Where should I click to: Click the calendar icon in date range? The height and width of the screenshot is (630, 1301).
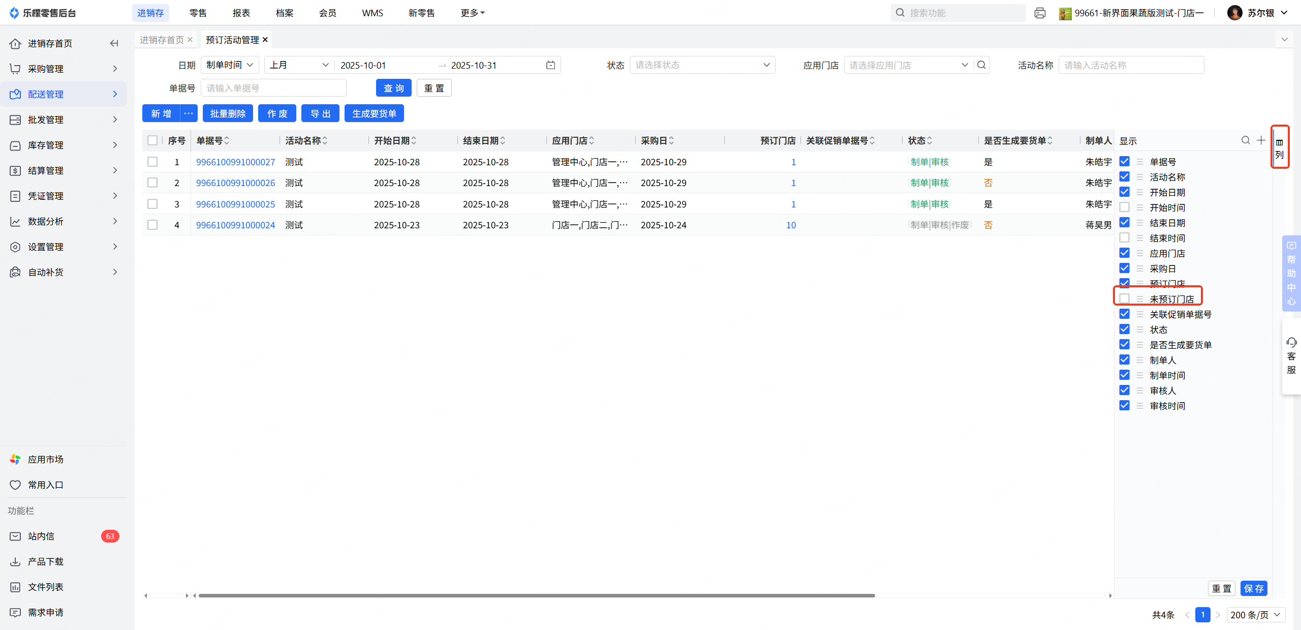click(x=550, y=65)
